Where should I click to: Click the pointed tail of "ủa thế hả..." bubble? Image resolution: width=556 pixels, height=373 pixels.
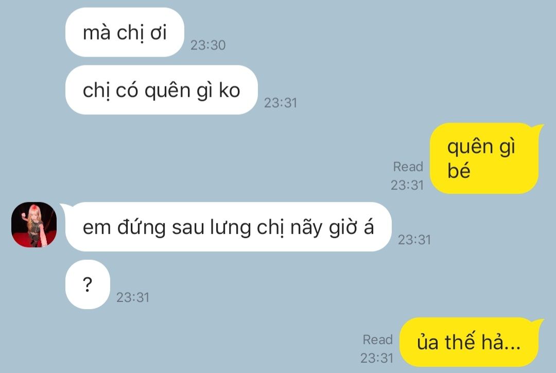(x=538, y=323)
